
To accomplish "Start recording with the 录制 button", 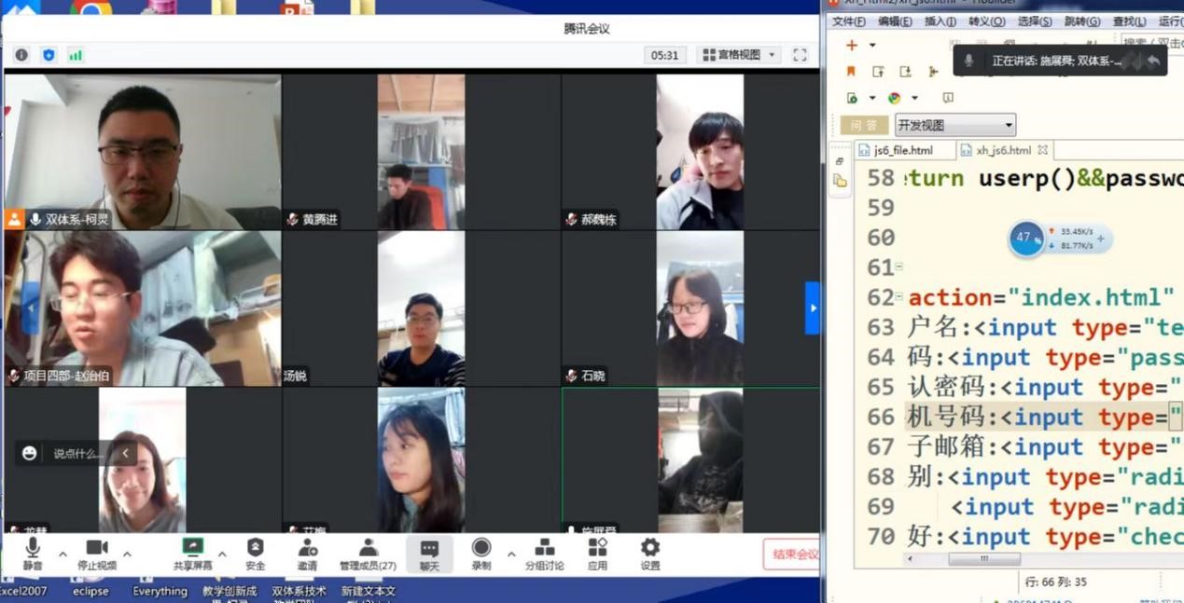I will (481, 549).
